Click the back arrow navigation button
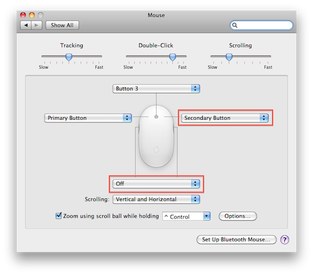This screenshot has width=313, height=275. pos(26,25)
